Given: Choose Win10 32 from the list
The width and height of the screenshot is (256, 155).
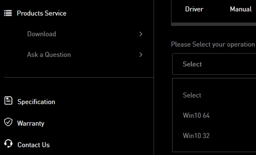Looking at the screenshot, I should 196,135.
